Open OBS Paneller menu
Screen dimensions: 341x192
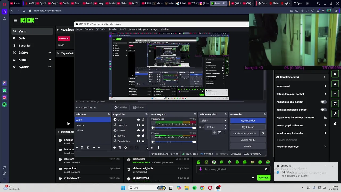[113, 29]
